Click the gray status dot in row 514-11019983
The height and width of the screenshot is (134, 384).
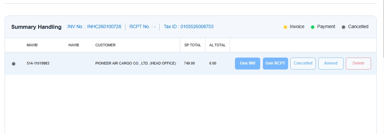[x=14, y=64]
